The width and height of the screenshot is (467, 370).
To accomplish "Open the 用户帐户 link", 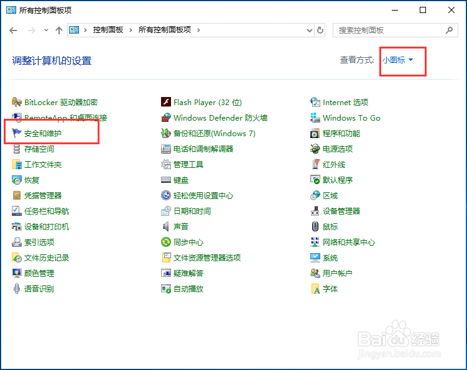I will click(x=338, y=273).
